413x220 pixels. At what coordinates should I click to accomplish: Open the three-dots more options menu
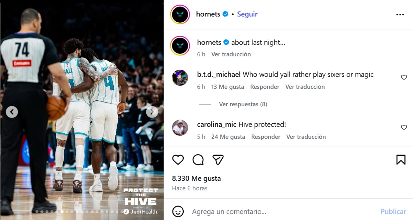tap(400, 14)
